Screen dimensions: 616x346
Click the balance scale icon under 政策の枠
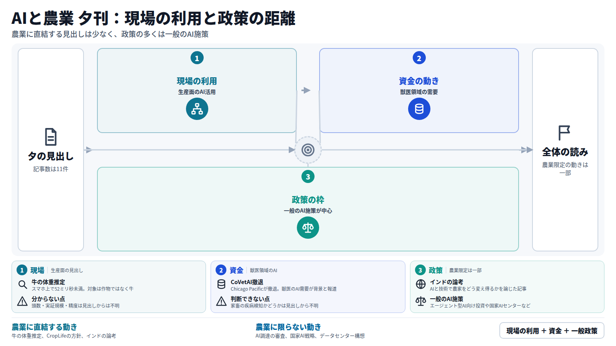coord(308,228)
